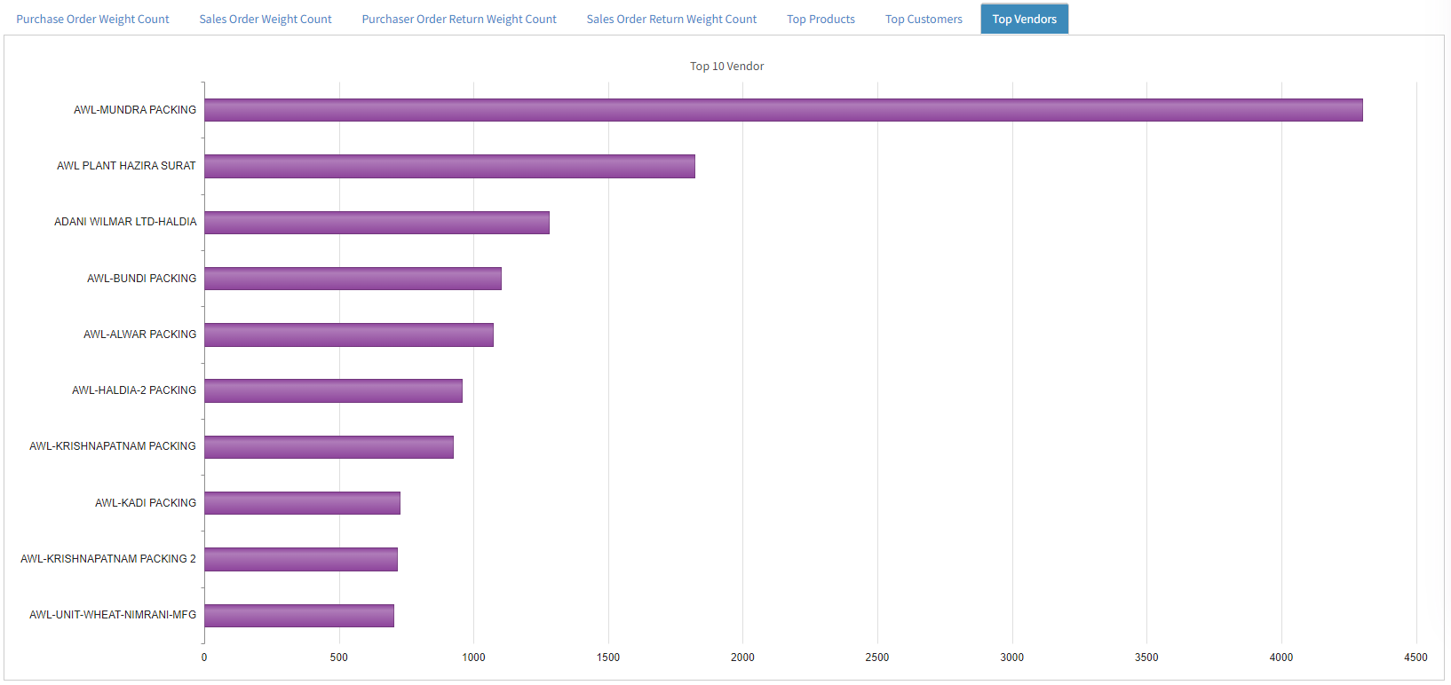Click the 3000 axis tick value
Viewport: 1451px width, 685px height.
(x=1012, y=657)
